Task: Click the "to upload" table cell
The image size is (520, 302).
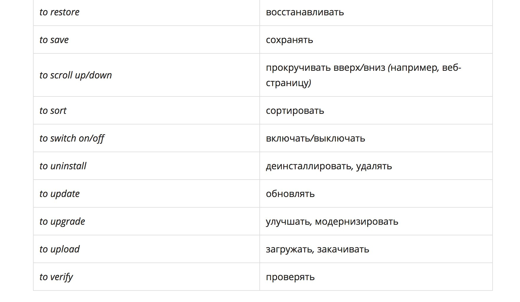Action: pos(60,249)
